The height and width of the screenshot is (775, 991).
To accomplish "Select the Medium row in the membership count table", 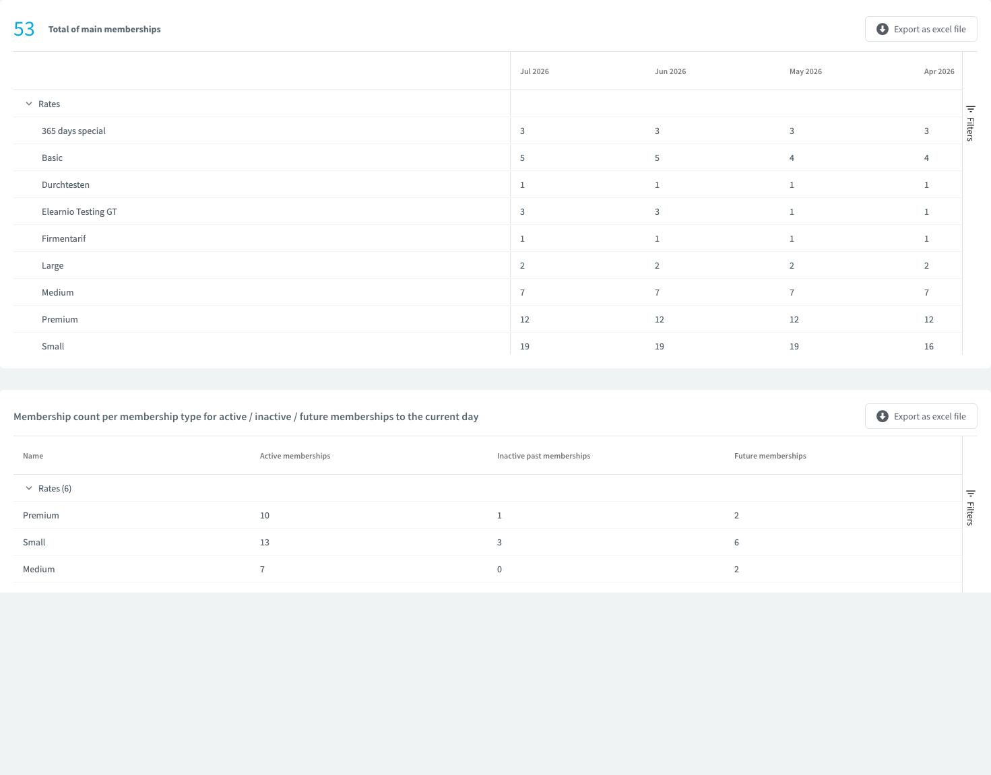I will click(488, 569).
